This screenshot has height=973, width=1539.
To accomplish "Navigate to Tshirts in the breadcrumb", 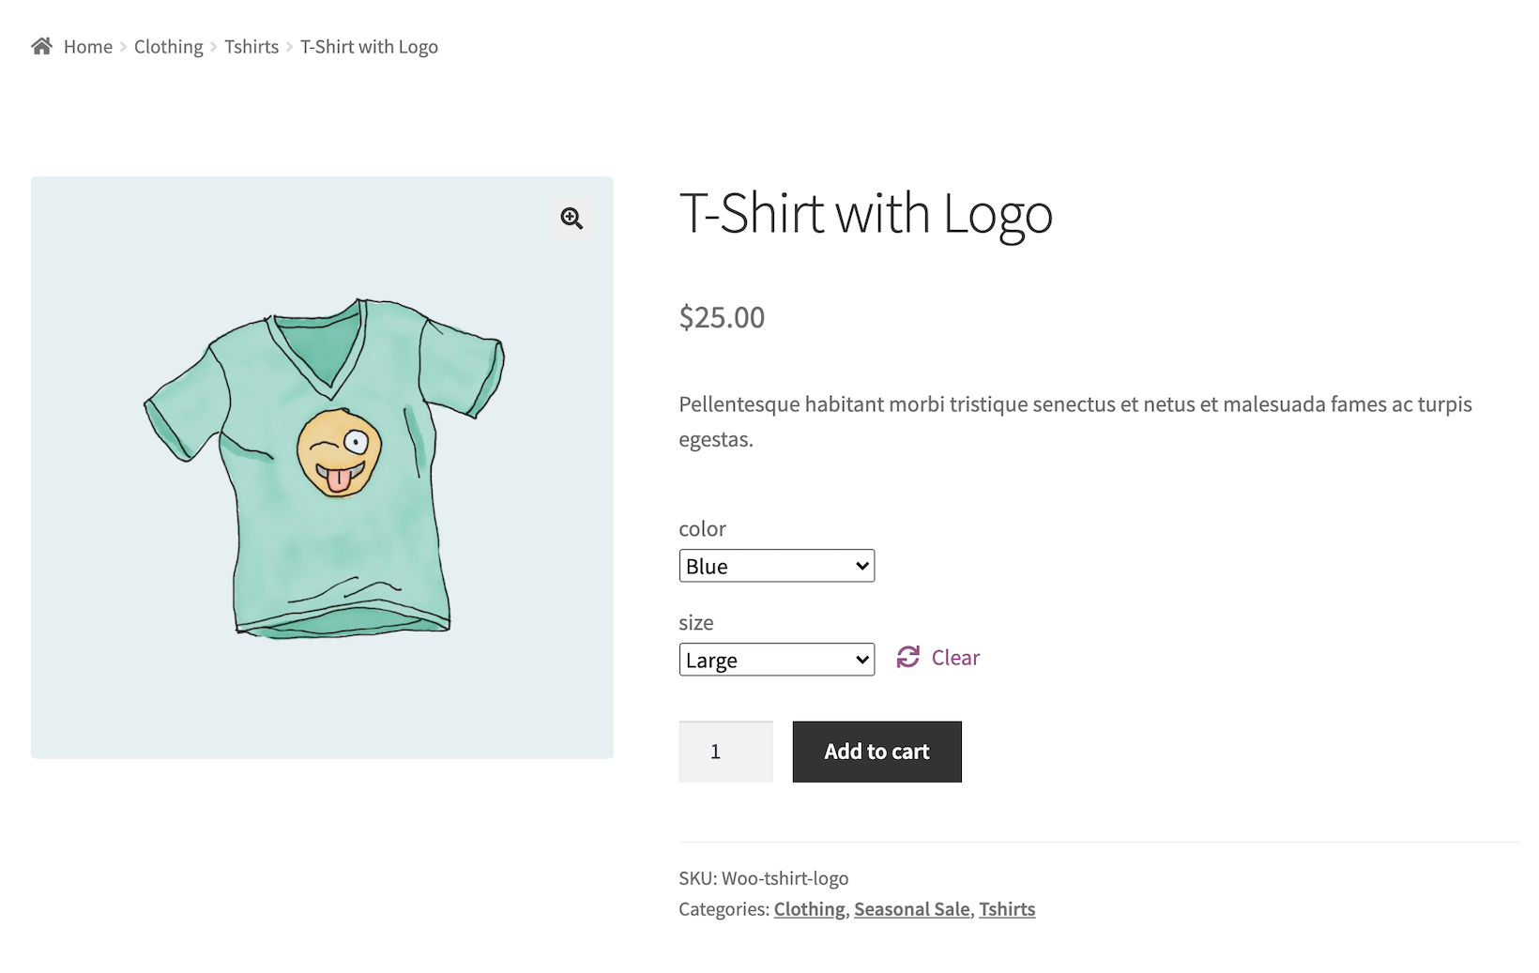I will (x=251, y=47).
